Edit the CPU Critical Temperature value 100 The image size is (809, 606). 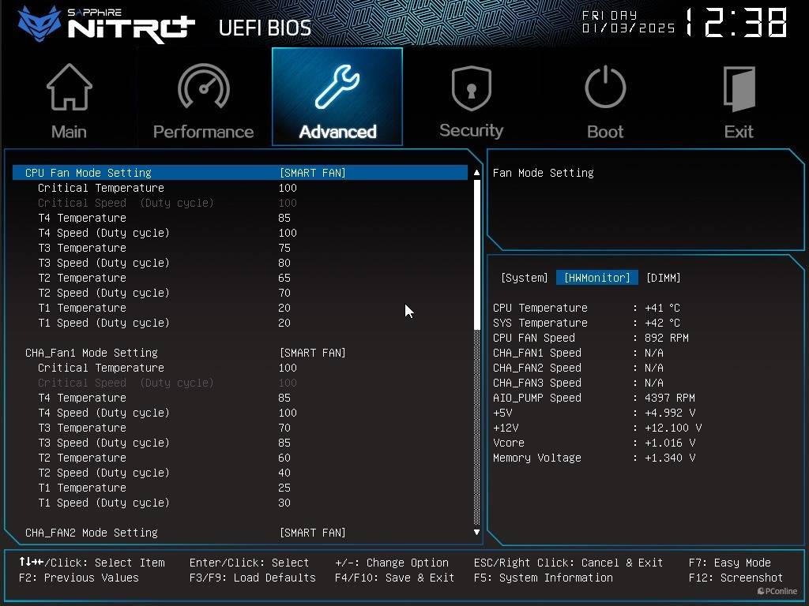[288, 188]
